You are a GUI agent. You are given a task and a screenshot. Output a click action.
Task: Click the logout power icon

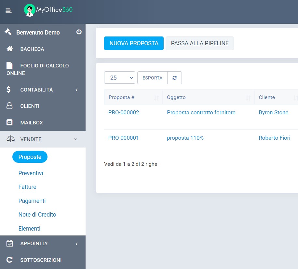79,32
